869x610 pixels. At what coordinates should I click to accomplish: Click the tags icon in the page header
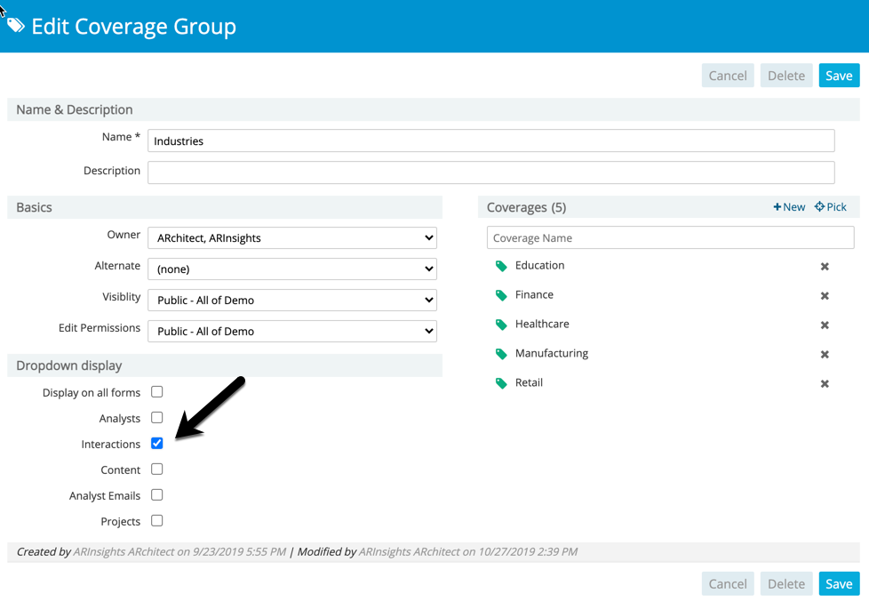[x=15, y=25]
